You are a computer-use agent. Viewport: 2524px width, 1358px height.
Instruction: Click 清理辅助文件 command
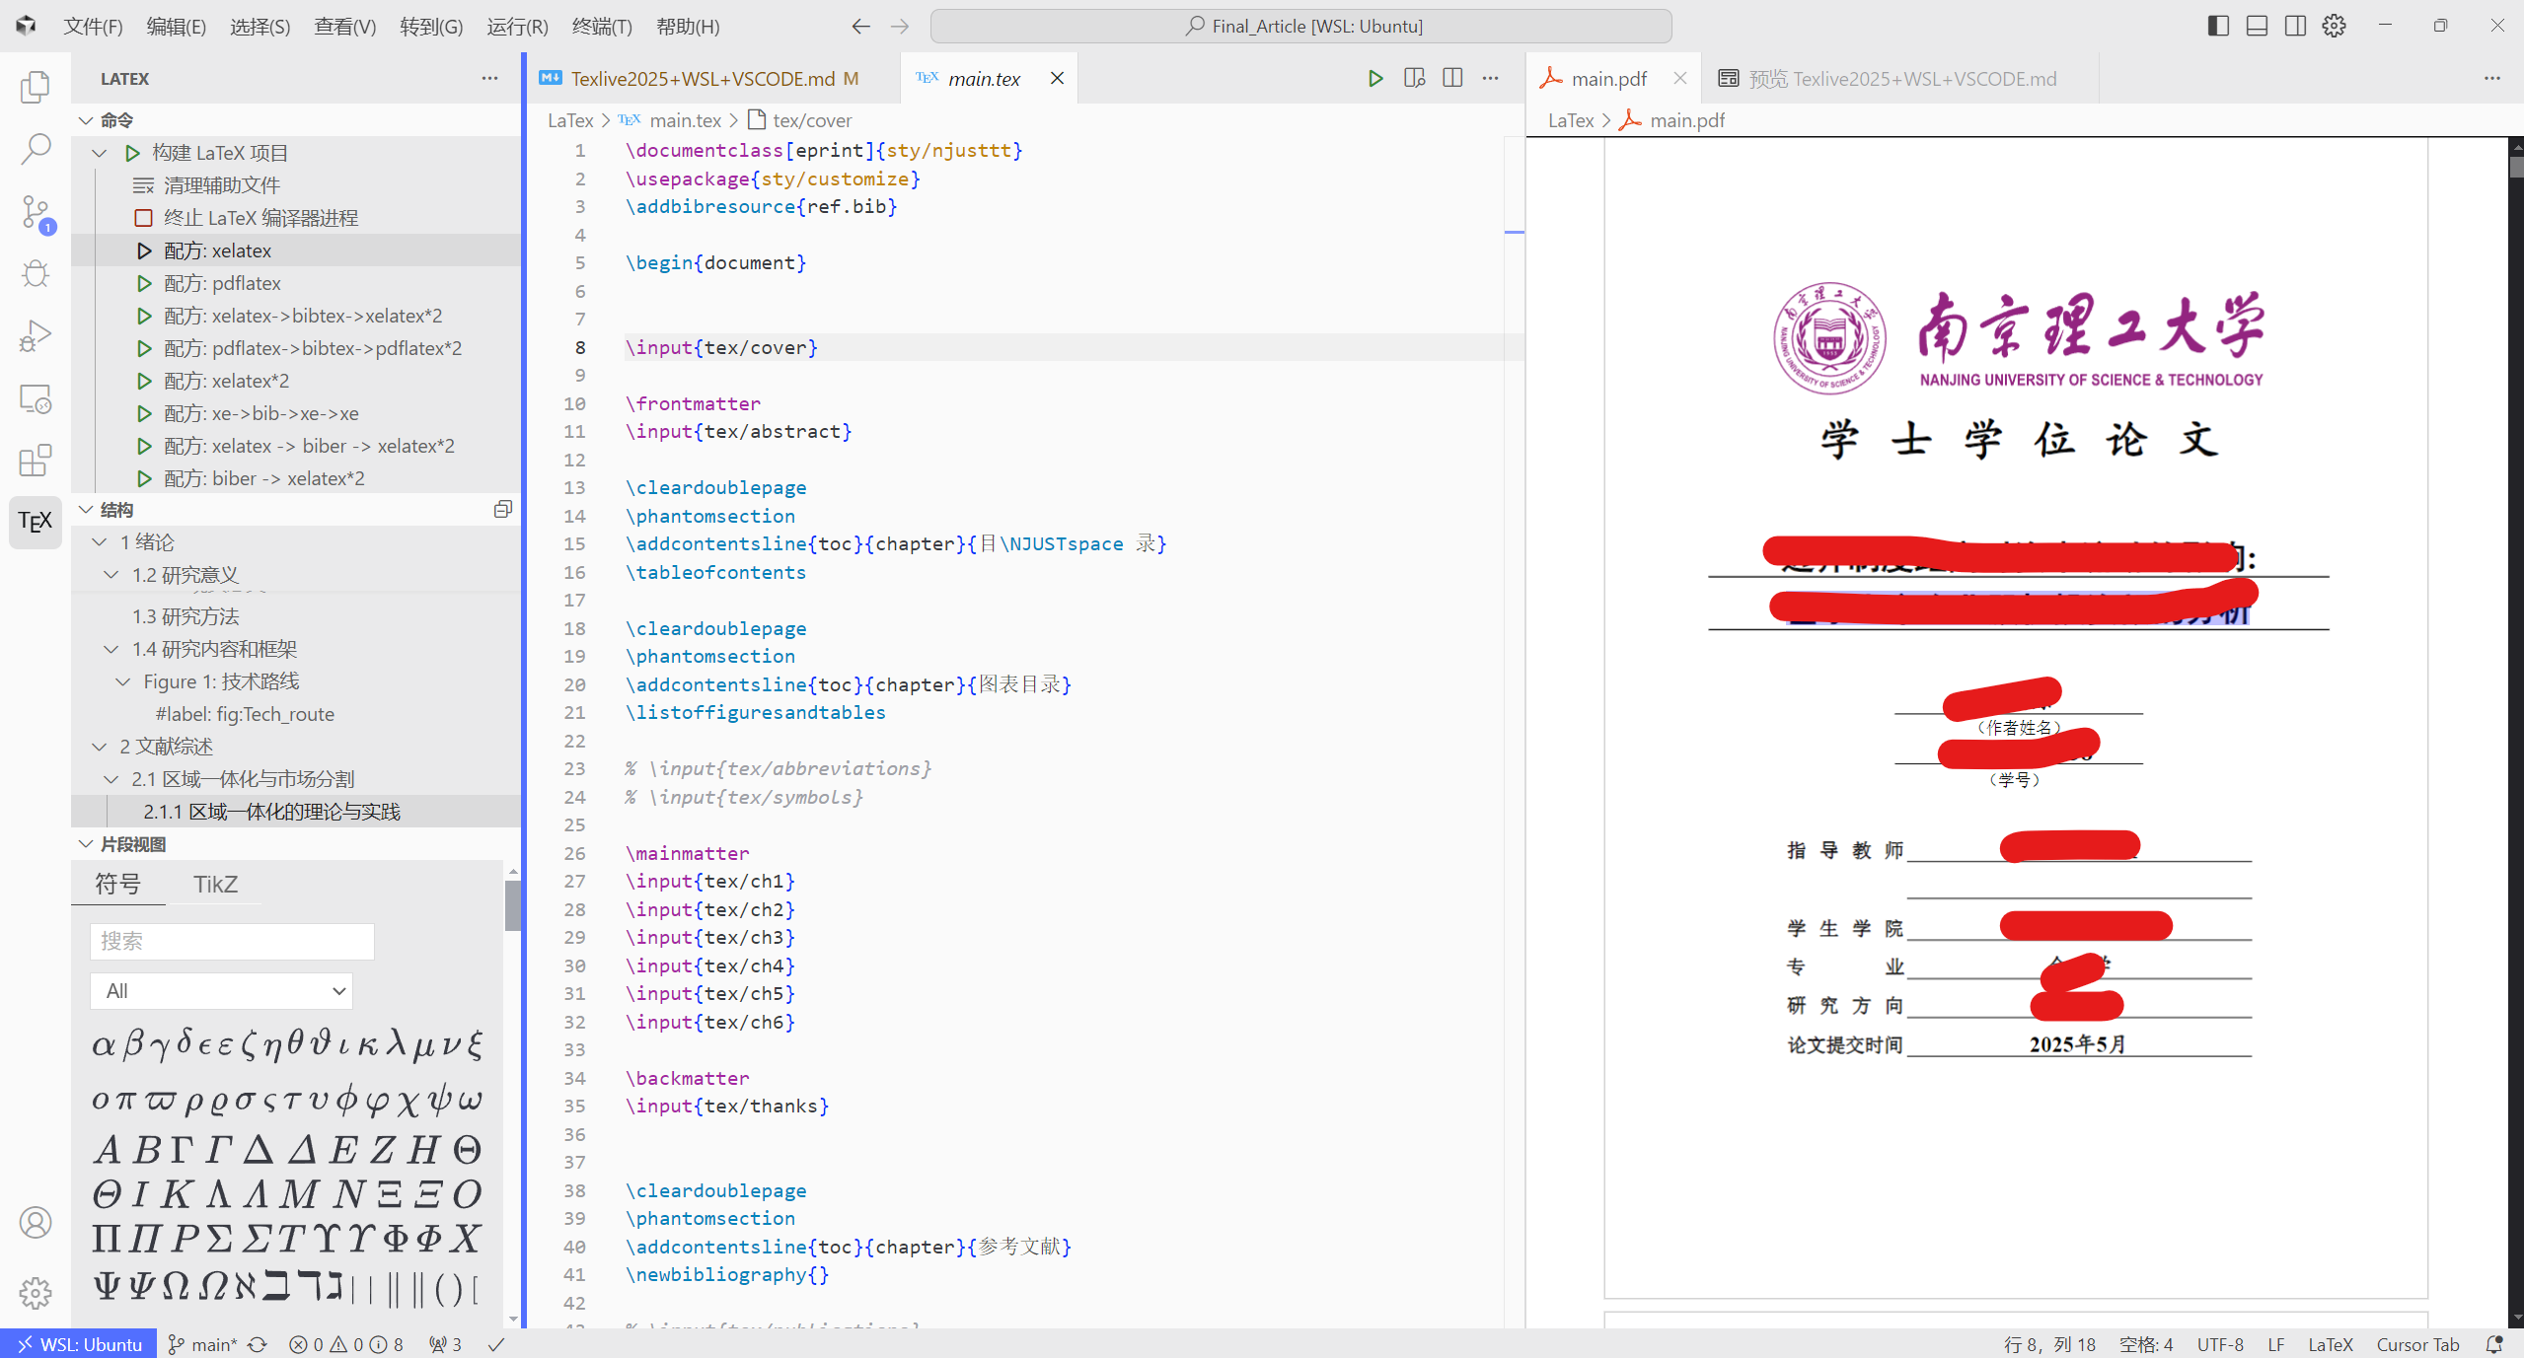coord(221,185)
